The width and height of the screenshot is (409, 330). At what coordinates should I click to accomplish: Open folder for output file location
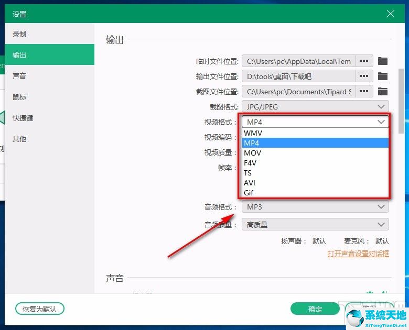[x=383, y=76]
